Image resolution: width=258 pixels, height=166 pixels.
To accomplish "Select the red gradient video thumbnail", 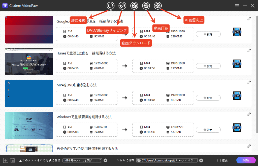I will (29, 30).
